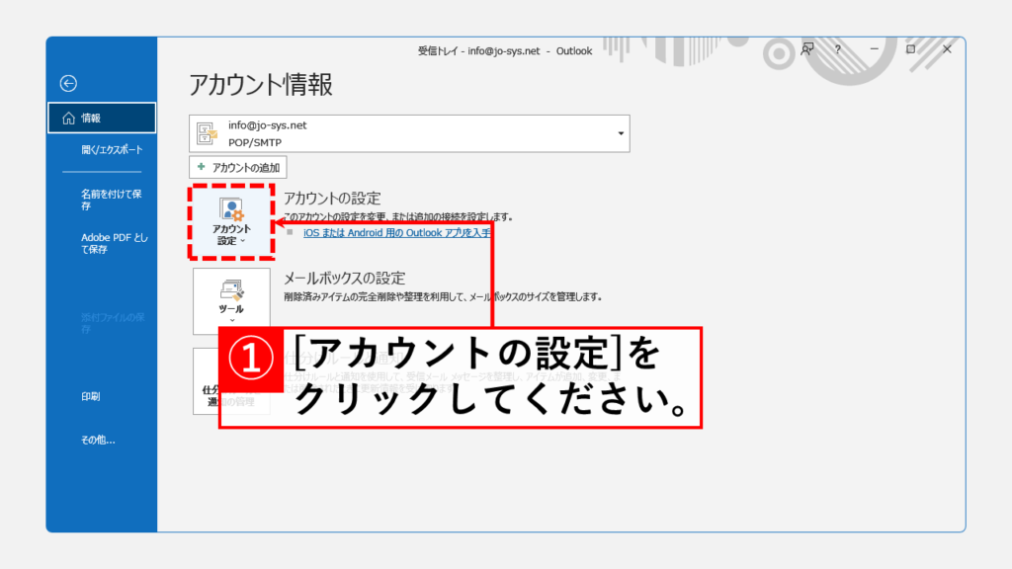Screen dimensions: 1012x569
Task: Click the greyed-out 添付ファイルの保存 item
Action: click(113, 323)
